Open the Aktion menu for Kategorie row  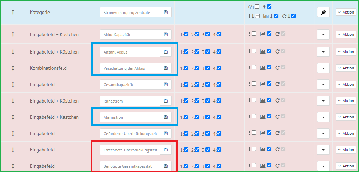[x=346, y=12]
